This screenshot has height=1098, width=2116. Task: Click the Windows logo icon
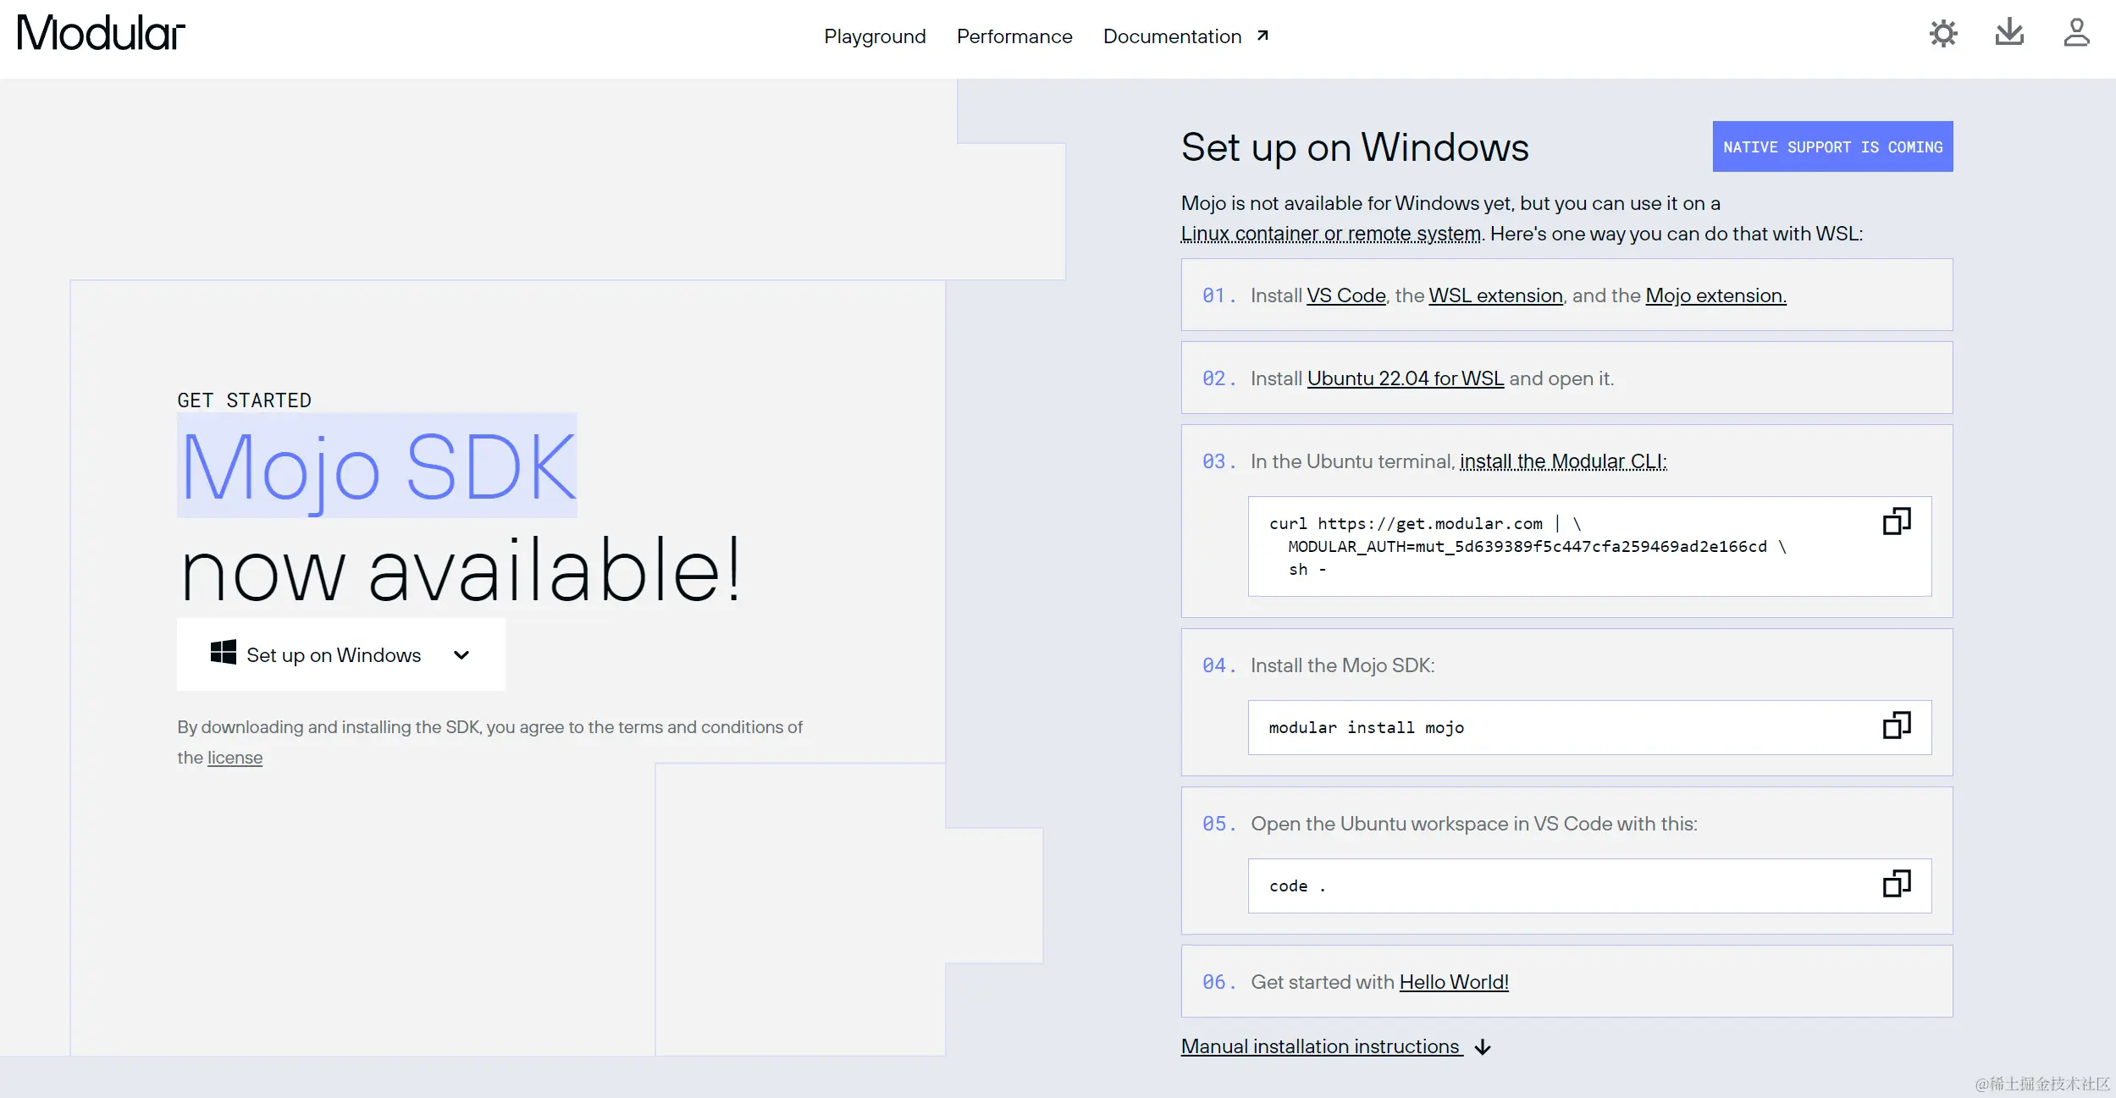point(223,653)
